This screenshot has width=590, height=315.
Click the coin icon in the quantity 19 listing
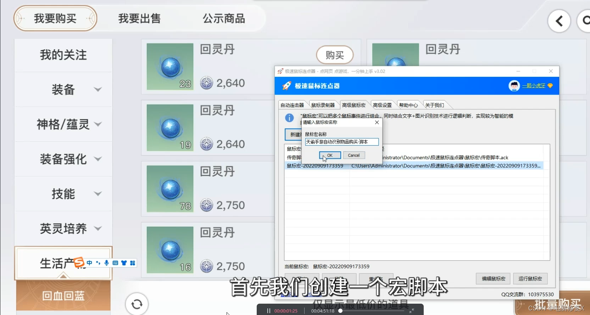206,144
